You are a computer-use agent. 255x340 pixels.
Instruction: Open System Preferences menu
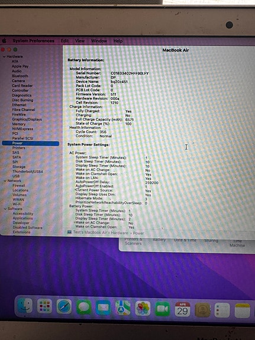tap(33, 41)
